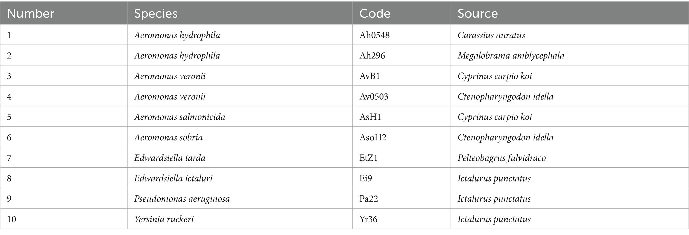Select the Carassius auratus source cell

click(x=570, y=35)
